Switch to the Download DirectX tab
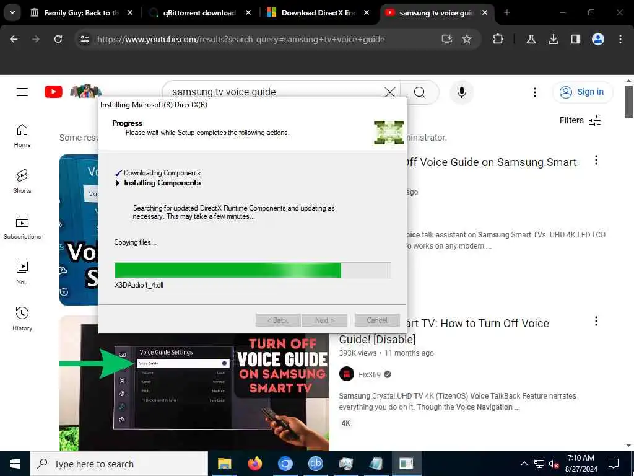Viewport: 634px width, 476px height. [x=318, y=13]
